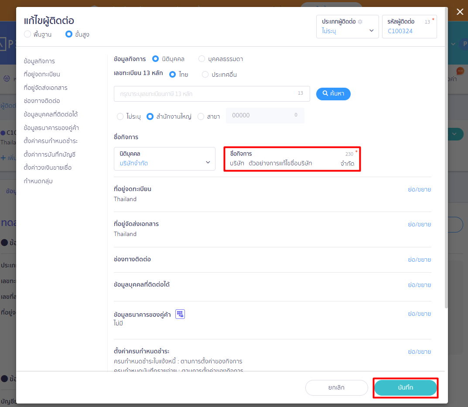Screen dimensions: 468x407
Task: Click the magnifier ค้นหา search button
Action: click(333, 94)
